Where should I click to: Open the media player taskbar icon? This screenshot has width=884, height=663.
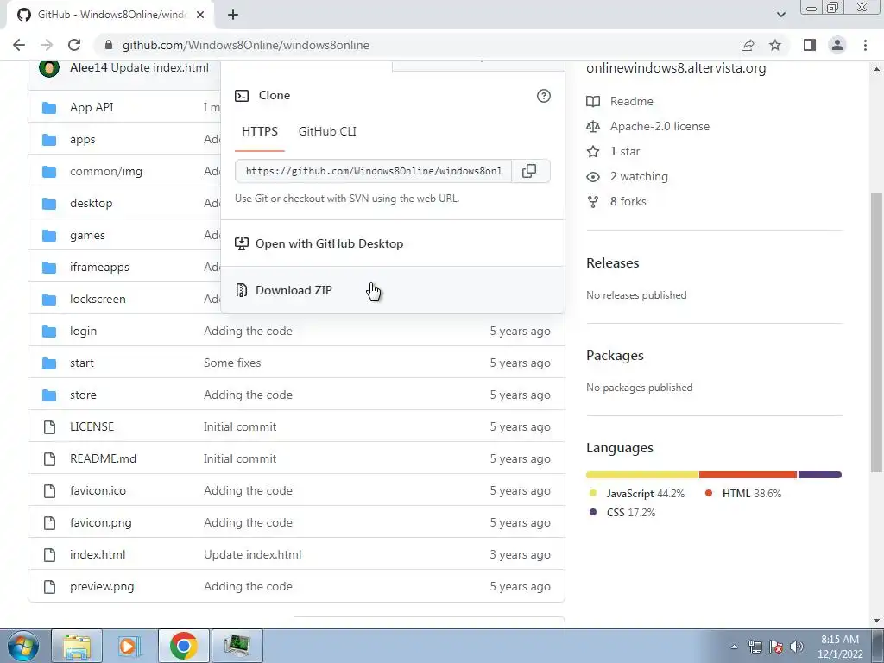129,647
